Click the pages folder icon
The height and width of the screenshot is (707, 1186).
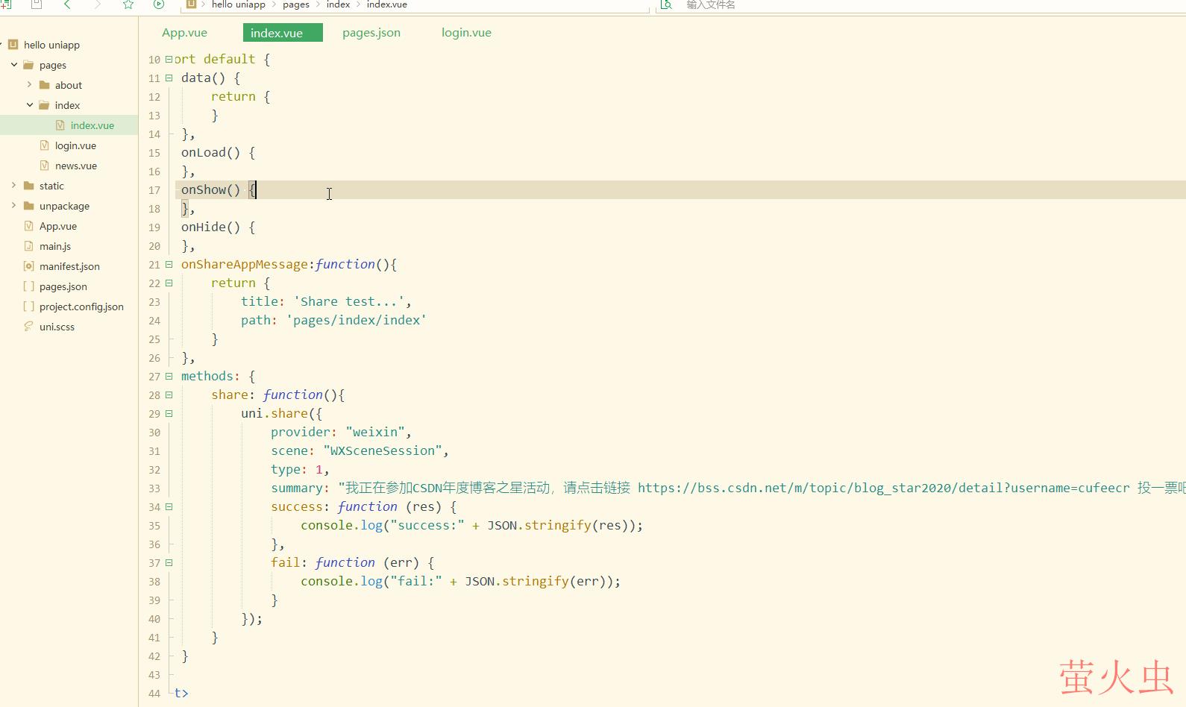(x=28, y=65)
